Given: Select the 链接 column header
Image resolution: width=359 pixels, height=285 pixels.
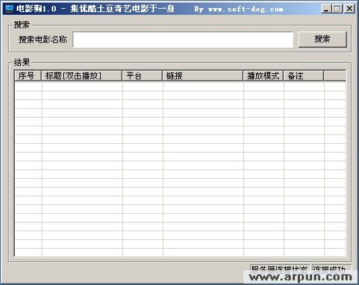Looking at the screenshot, I should coord(202,75).
